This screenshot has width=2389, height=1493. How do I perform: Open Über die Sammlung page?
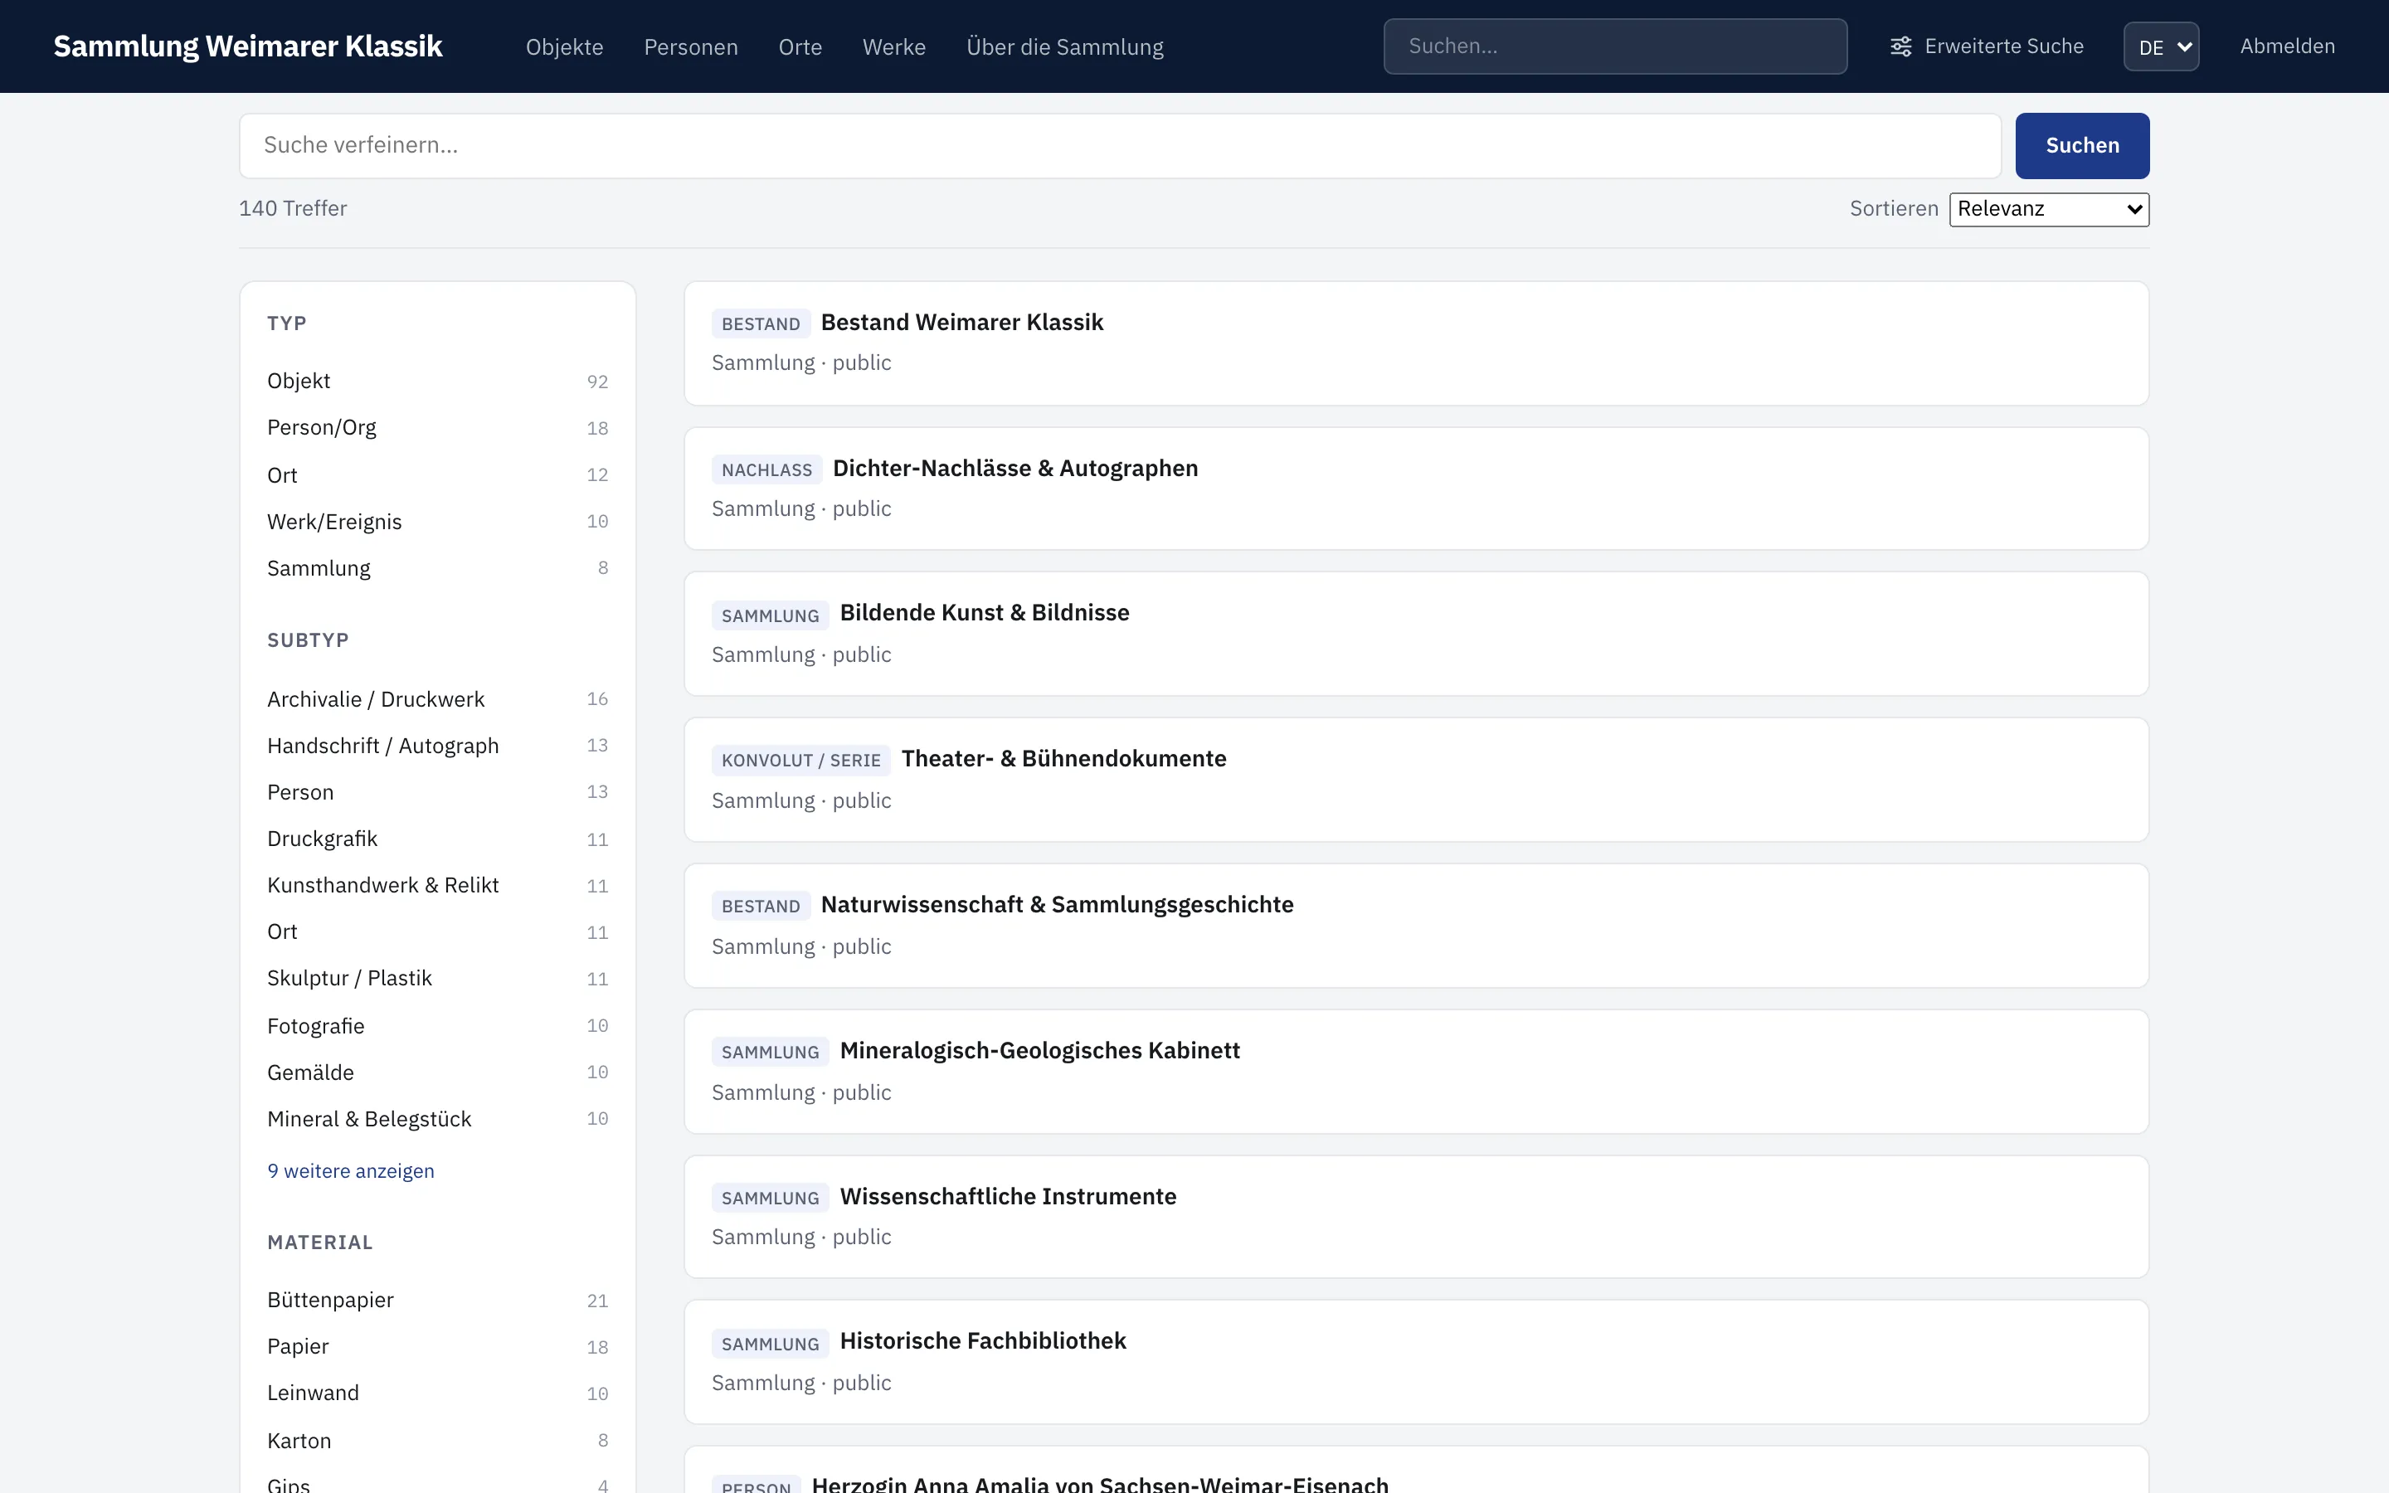tap(1065, 46)
